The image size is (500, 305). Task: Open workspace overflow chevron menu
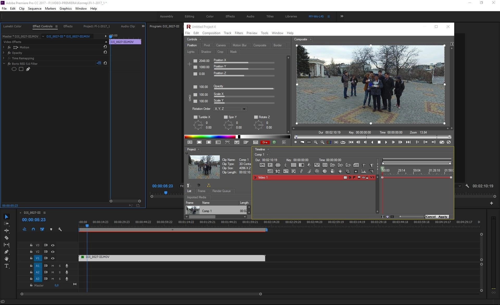(342, 16)
